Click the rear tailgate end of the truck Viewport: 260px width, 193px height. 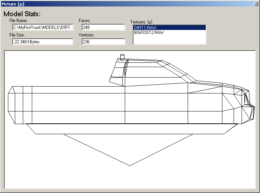coord(11,105)
